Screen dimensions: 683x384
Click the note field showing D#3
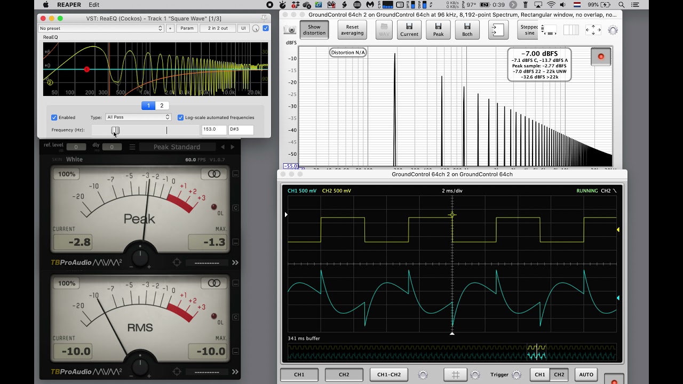pyautogui.click(x=241, y=130)
